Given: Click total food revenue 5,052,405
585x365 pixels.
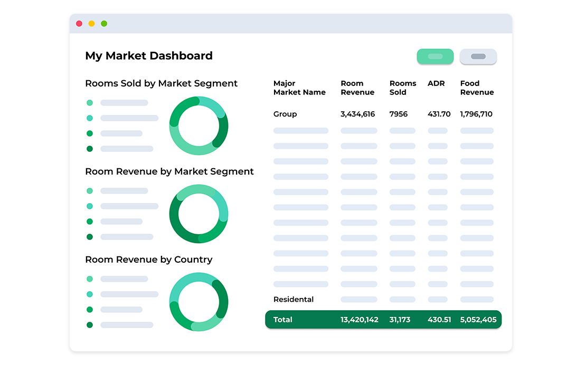Looking at the screenshot, I should (478, 320).
